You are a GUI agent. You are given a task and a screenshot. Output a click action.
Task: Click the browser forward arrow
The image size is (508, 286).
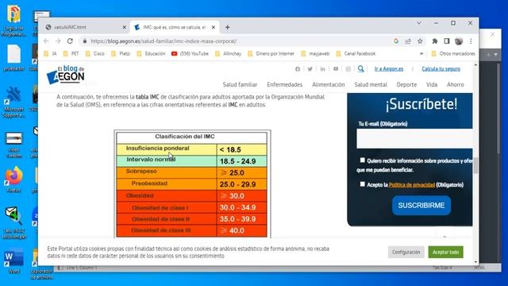pos(58,41)
